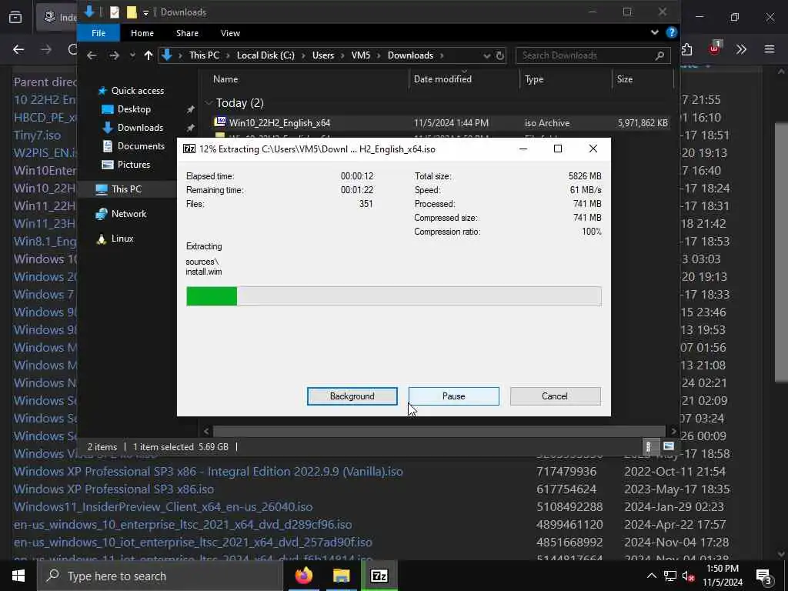The image size is (788, 591).
Task: Open Firefox extensions puzzle icon
Action: [x=687, y=49]
